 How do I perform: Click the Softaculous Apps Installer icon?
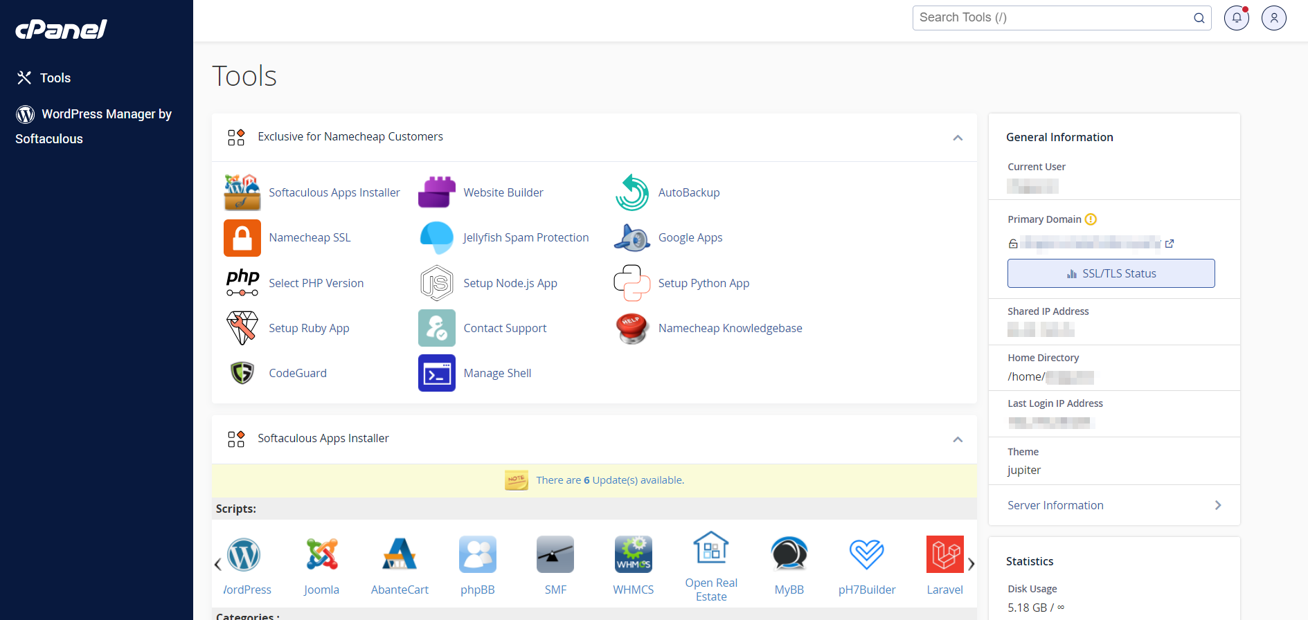(242, 192)
